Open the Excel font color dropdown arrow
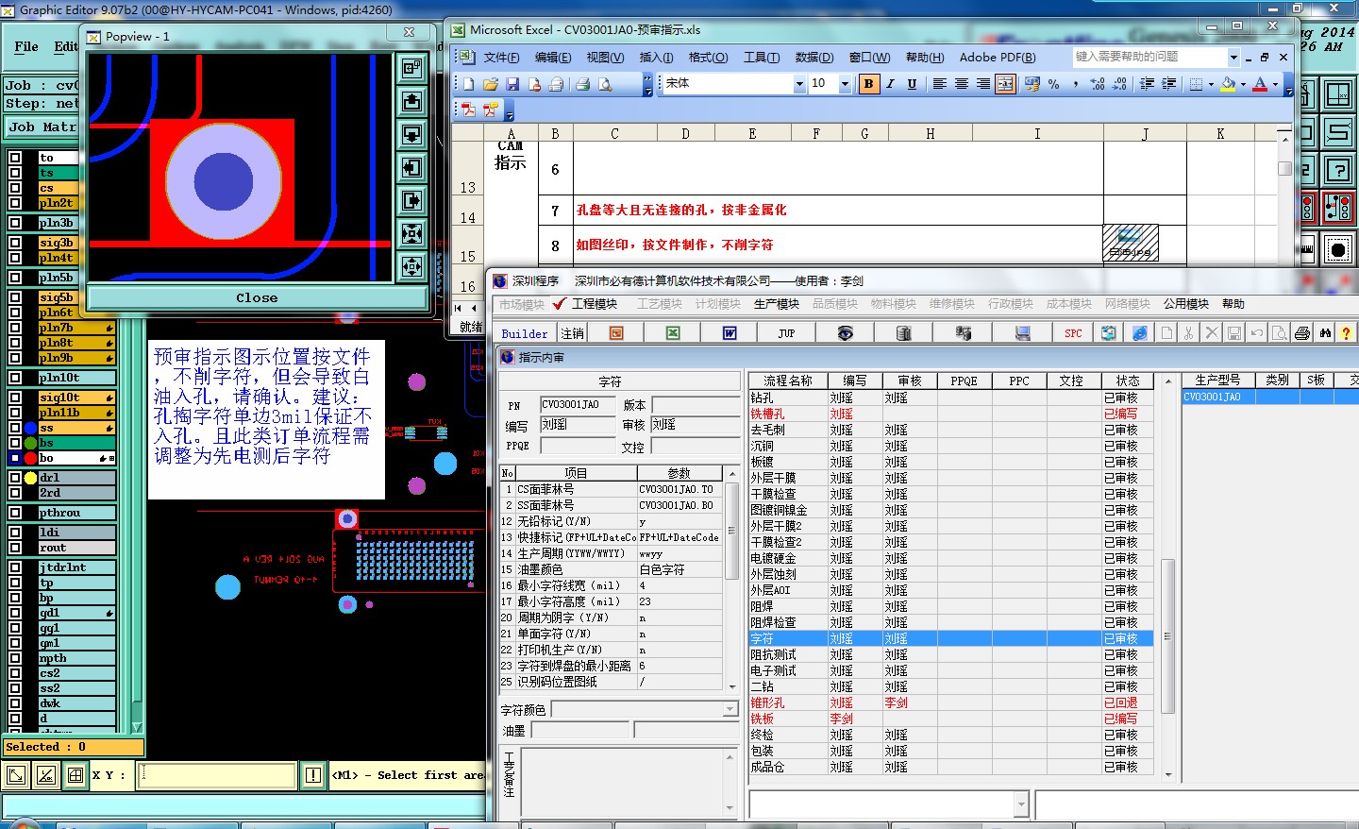The width and height of the screenshot is (1359, 829). (1275, 84)
